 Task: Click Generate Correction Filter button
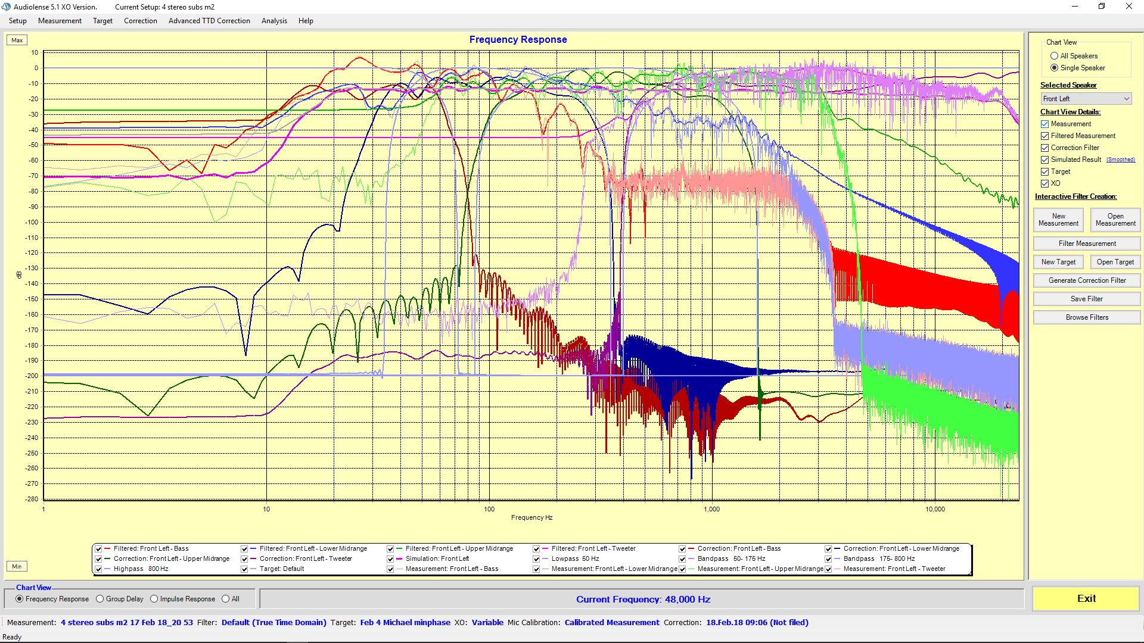[1087, 280]
